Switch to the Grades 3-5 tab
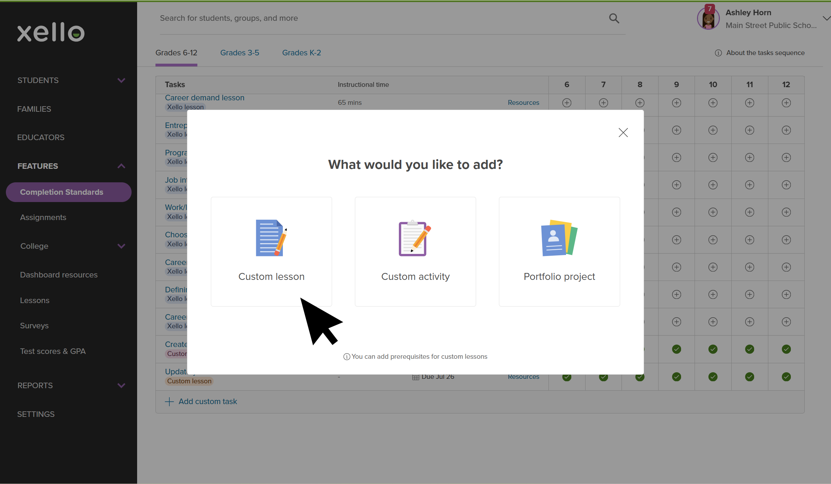 coord(239,53)
